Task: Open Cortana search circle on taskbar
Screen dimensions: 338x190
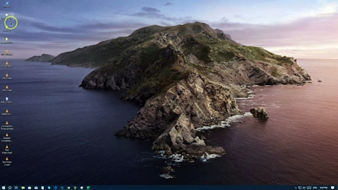Action: 10,188
